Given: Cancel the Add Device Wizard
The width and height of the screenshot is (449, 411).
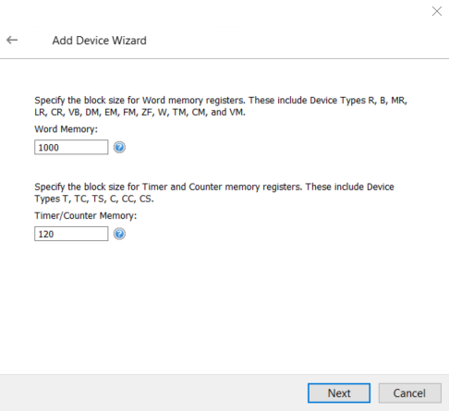Looking at the screenshot, I should tap(410, 393).
